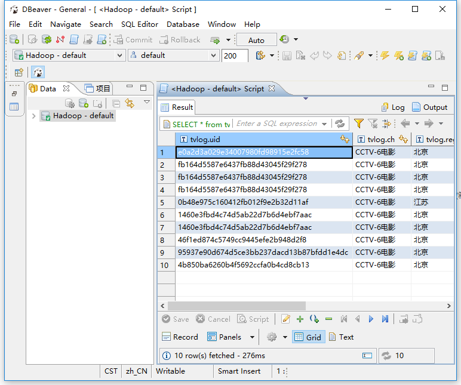Open the Panels dropdown arrow

(x=252, y=337)
